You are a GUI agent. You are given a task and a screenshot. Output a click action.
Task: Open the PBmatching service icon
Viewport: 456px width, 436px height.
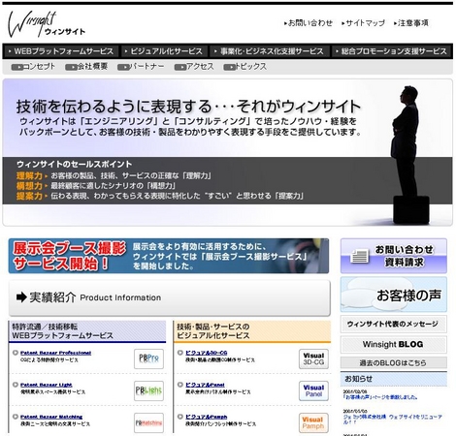pos(148,422)
